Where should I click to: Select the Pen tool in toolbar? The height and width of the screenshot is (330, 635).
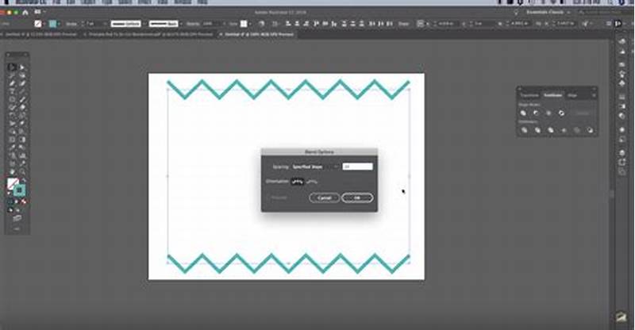[x=12, y=83]
